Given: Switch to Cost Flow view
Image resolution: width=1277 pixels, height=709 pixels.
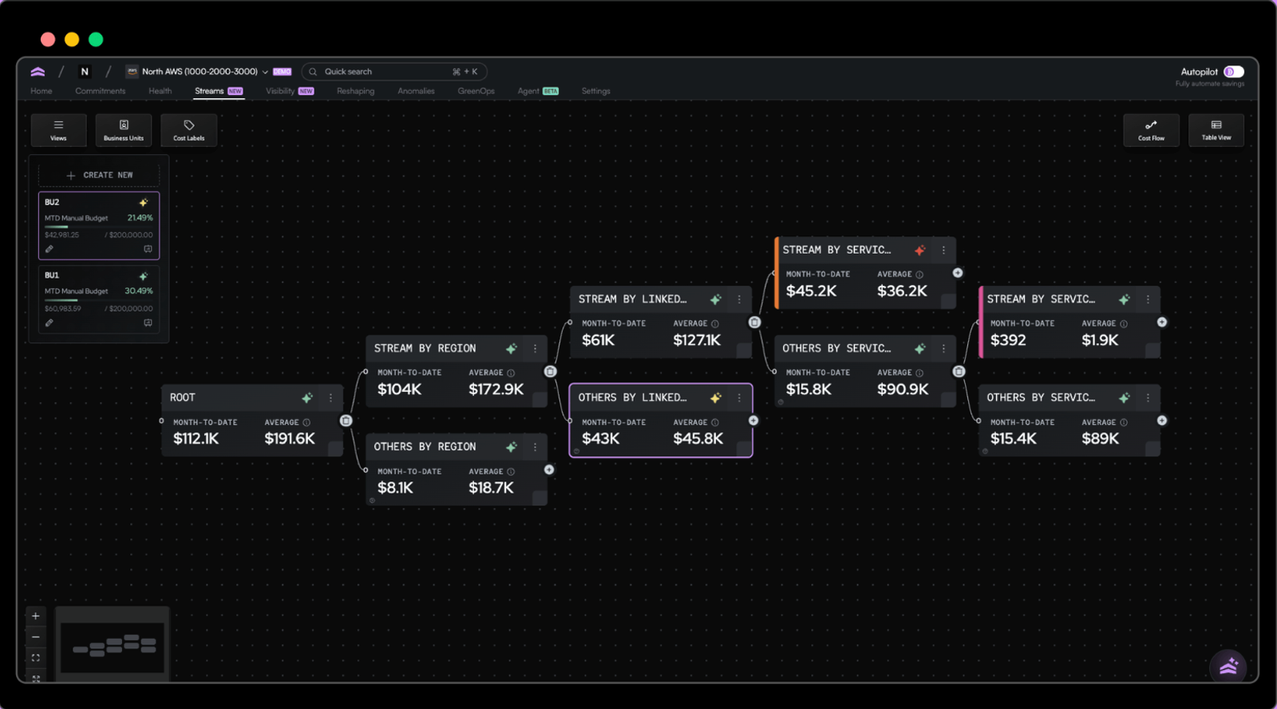Looking at the screenshot, I should click(x=1151, y=130).
